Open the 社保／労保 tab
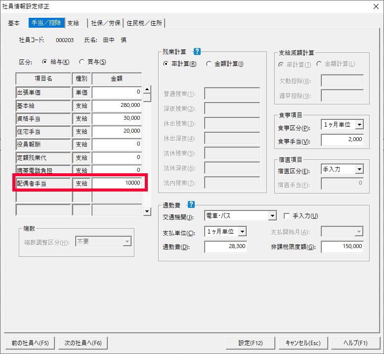Screen dimensions: 384x354 pyautogui.click(x=106, y=23)
